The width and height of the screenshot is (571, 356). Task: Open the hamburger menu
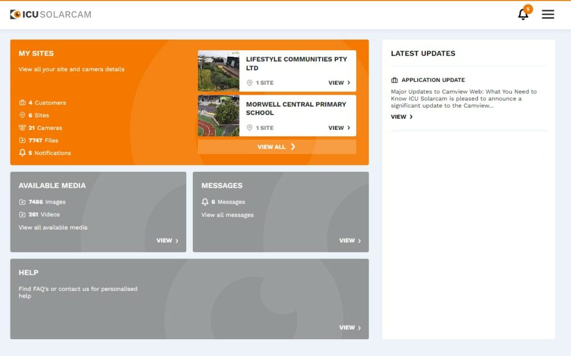click(x=548, y=14)
